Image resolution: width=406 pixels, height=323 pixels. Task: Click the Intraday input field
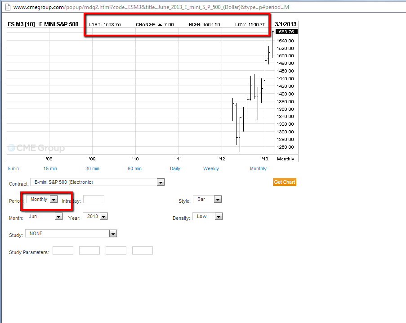coord(94,199)
